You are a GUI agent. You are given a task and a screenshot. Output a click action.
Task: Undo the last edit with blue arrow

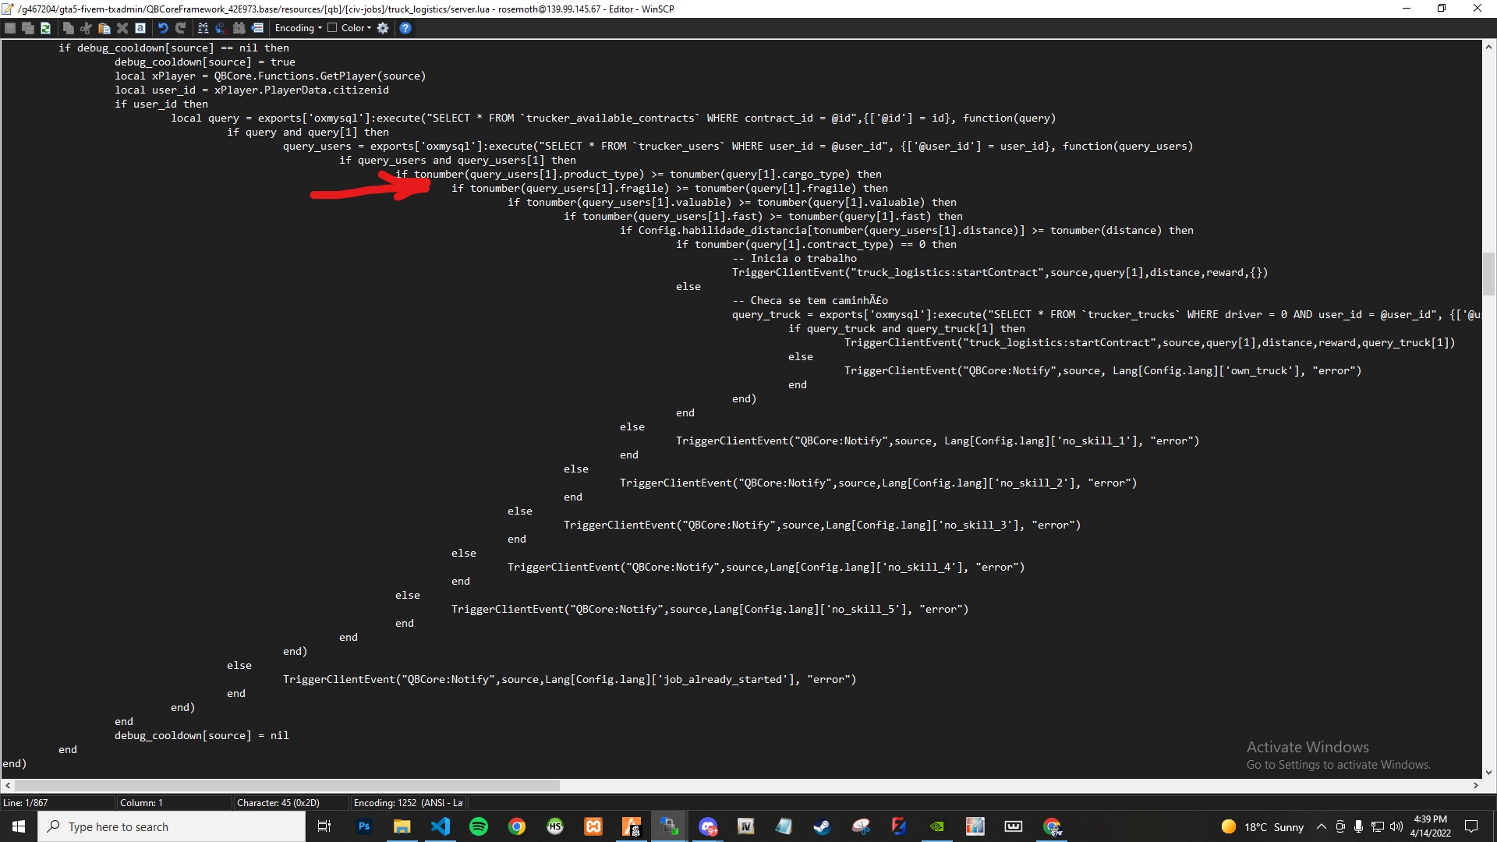tap(163, 28)
